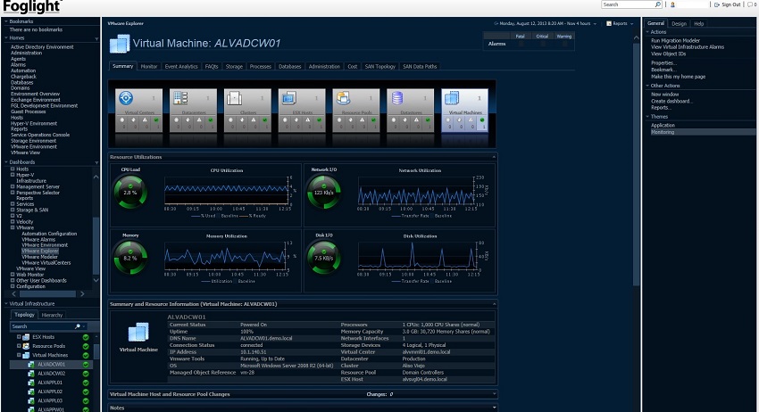Click the CPU Load gauge

pyautogui.click(x=130, y=192)
